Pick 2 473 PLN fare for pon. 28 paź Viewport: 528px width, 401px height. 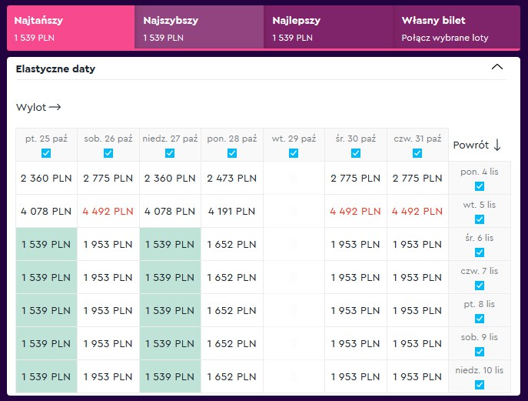232,178
